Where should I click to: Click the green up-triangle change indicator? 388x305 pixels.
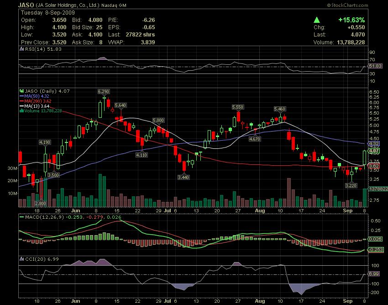[317, 20]
